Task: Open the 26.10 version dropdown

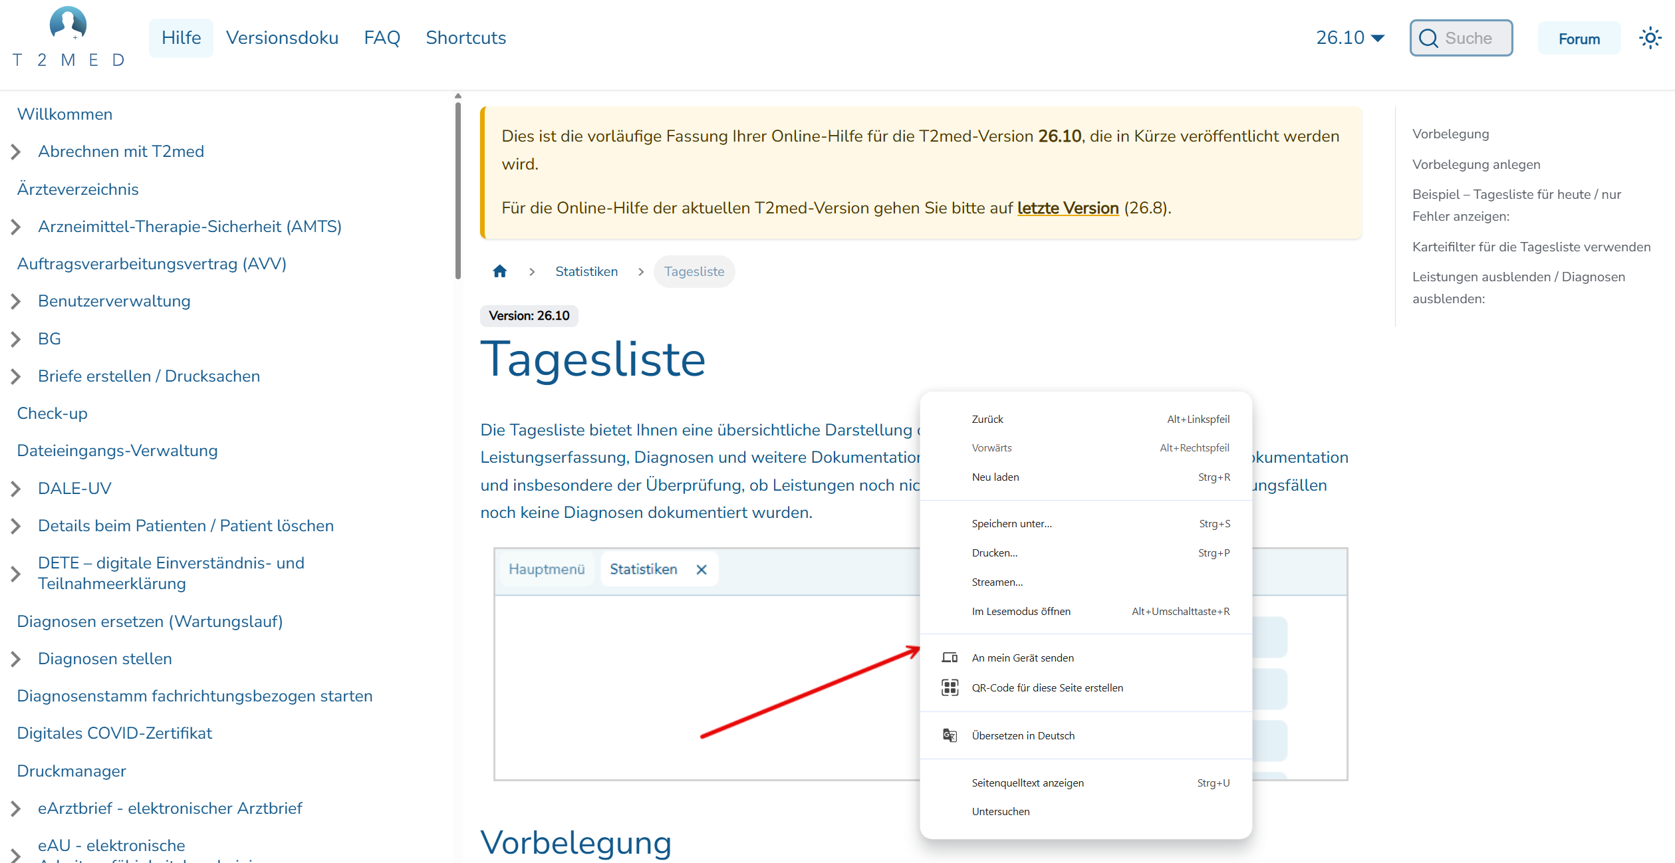Action: click(x=1350, y=38)
